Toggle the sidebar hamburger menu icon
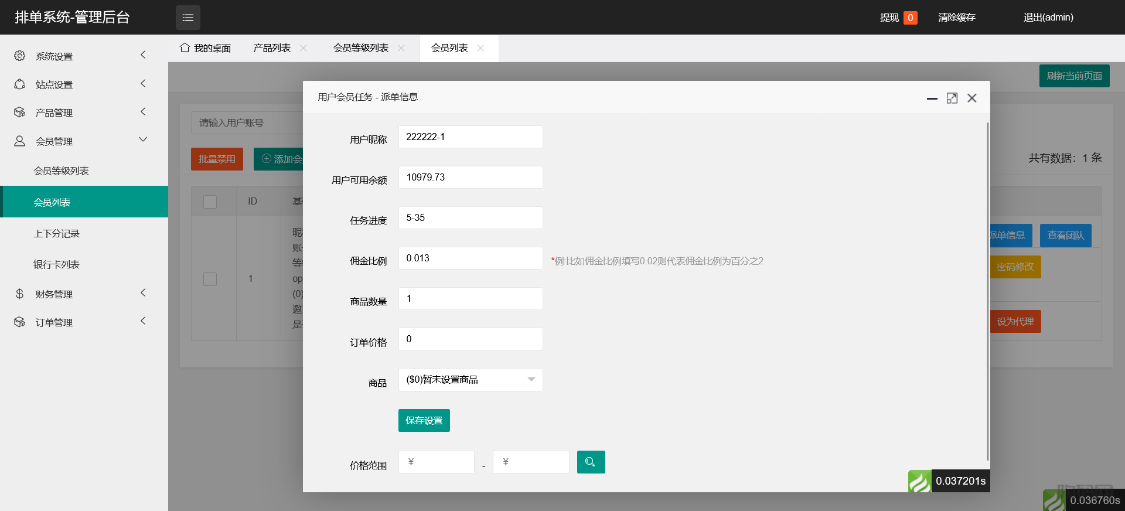Screen dimensions: 1125x511 coord(187,18)
